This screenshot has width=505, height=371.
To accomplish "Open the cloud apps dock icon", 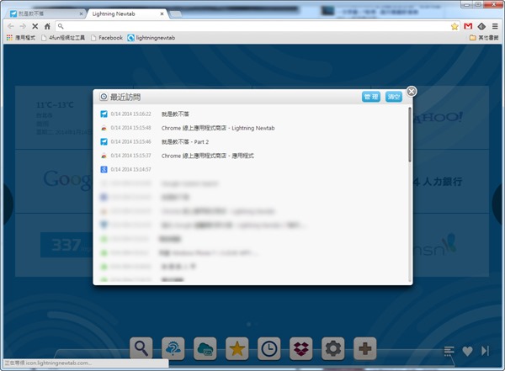I will click(205, 348).
